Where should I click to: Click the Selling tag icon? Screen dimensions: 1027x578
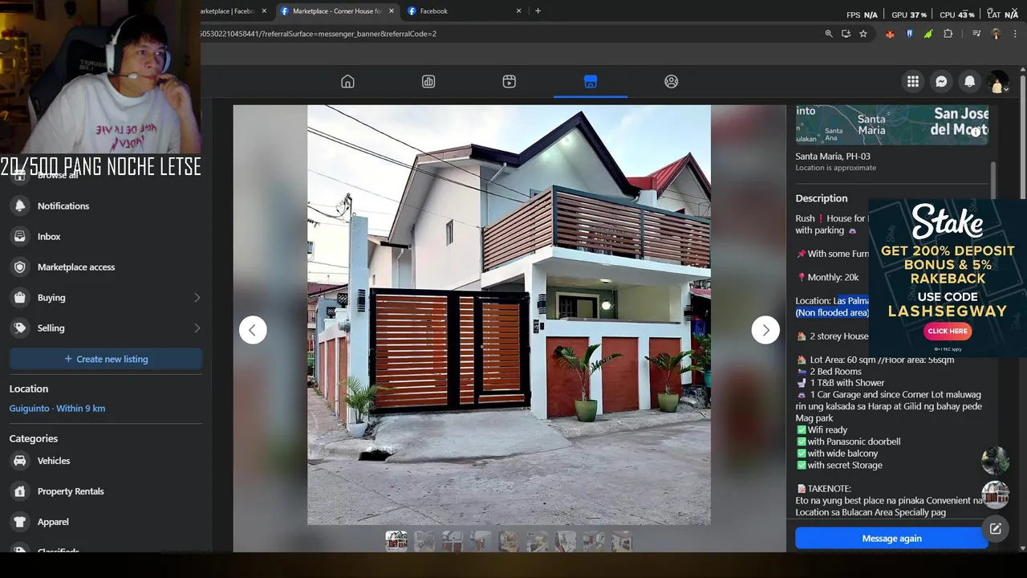point(20,328)
